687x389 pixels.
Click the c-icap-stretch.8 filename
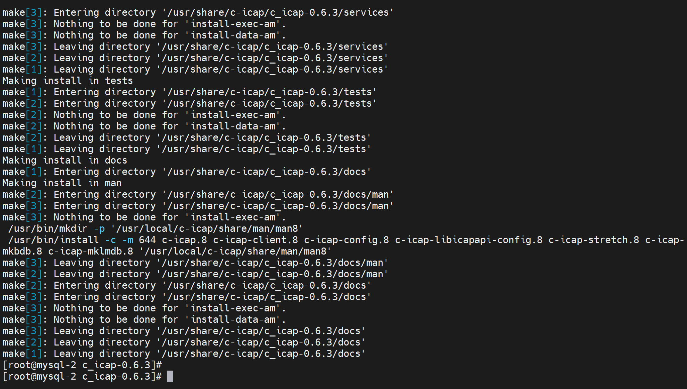594,240
